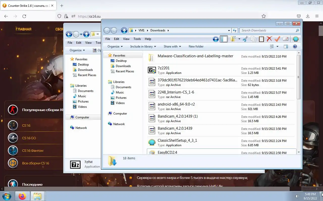The height and width of the screenshot is (201, 323).
Task: Click the Copy pages icon
Action: click(x=253, y=39)
